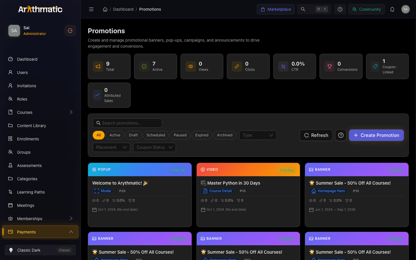This screenshot has height=260, width=416.
Task: Open Meetings in the sidebar
Action: [x=40, y=205]
